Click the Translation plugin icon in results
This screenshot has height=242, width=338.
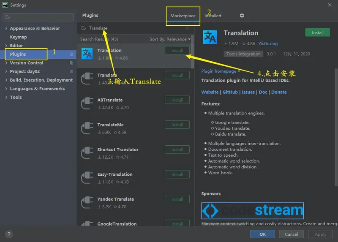click(87, 54)
